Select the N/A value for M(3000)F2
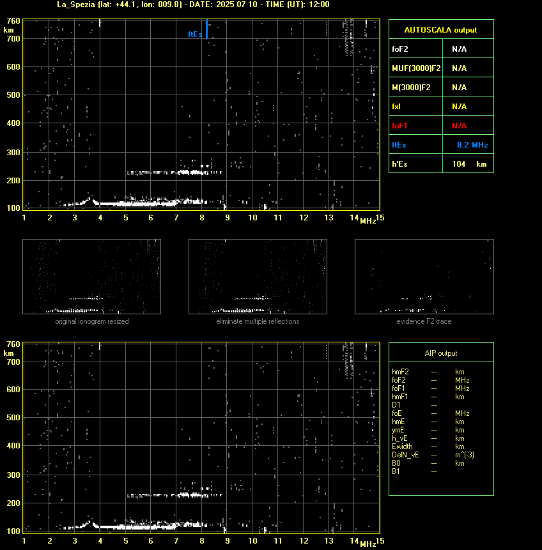The image size is (542, 550). point(459,88)
